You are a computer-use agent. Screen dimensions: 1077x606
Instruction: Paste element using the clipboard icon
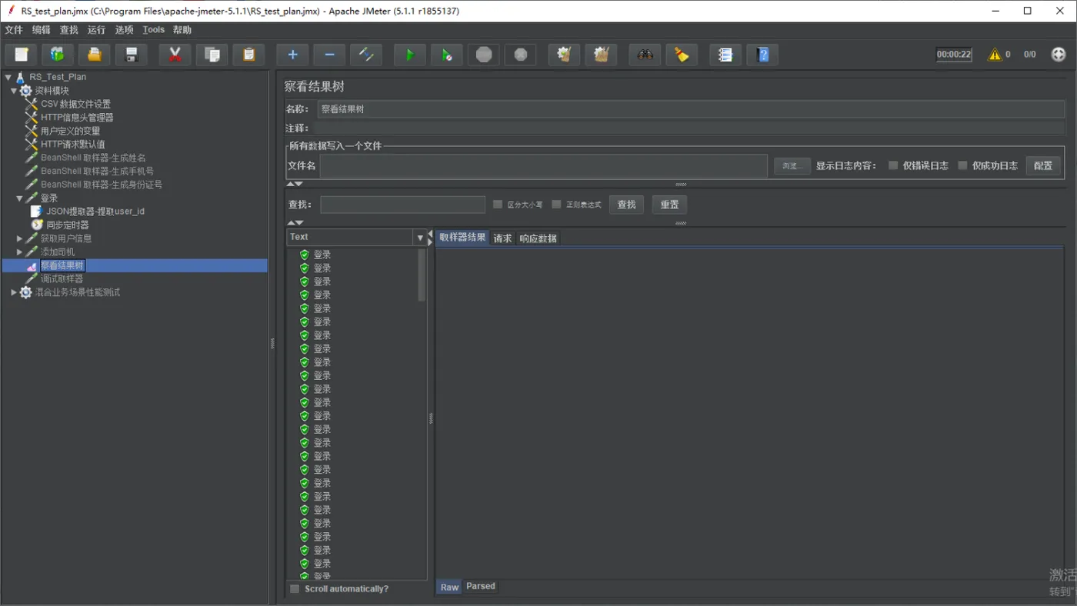pyautogui.click(x=248, y=55)
